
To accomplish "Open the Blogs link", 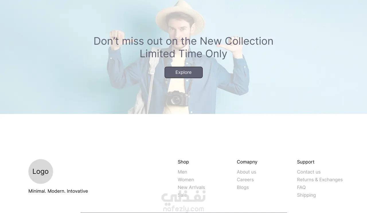I will (243, 187).
